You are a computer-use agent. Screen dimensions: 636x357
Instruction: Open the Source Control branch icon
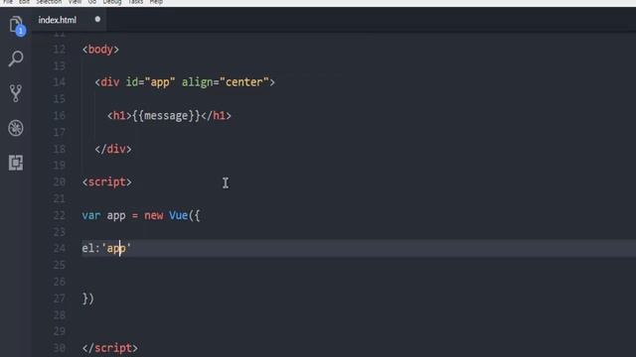16,93
